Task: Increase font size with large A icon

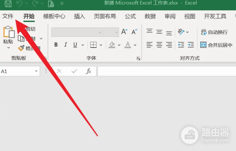Action: coord(124,32)
